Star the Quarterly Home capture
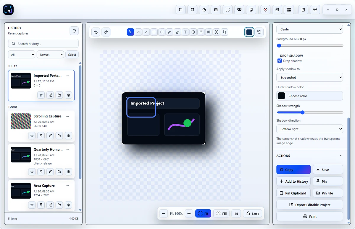This screenshot has width=355, height=229. 32,171
